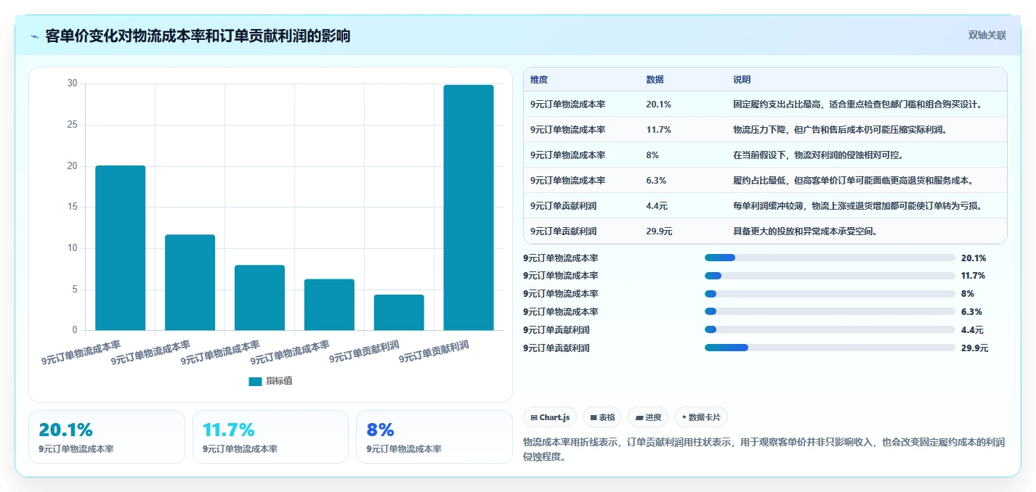Click the 数据卡片 chip
This screenshot has width=1036, height=492.
pos(701,417)
